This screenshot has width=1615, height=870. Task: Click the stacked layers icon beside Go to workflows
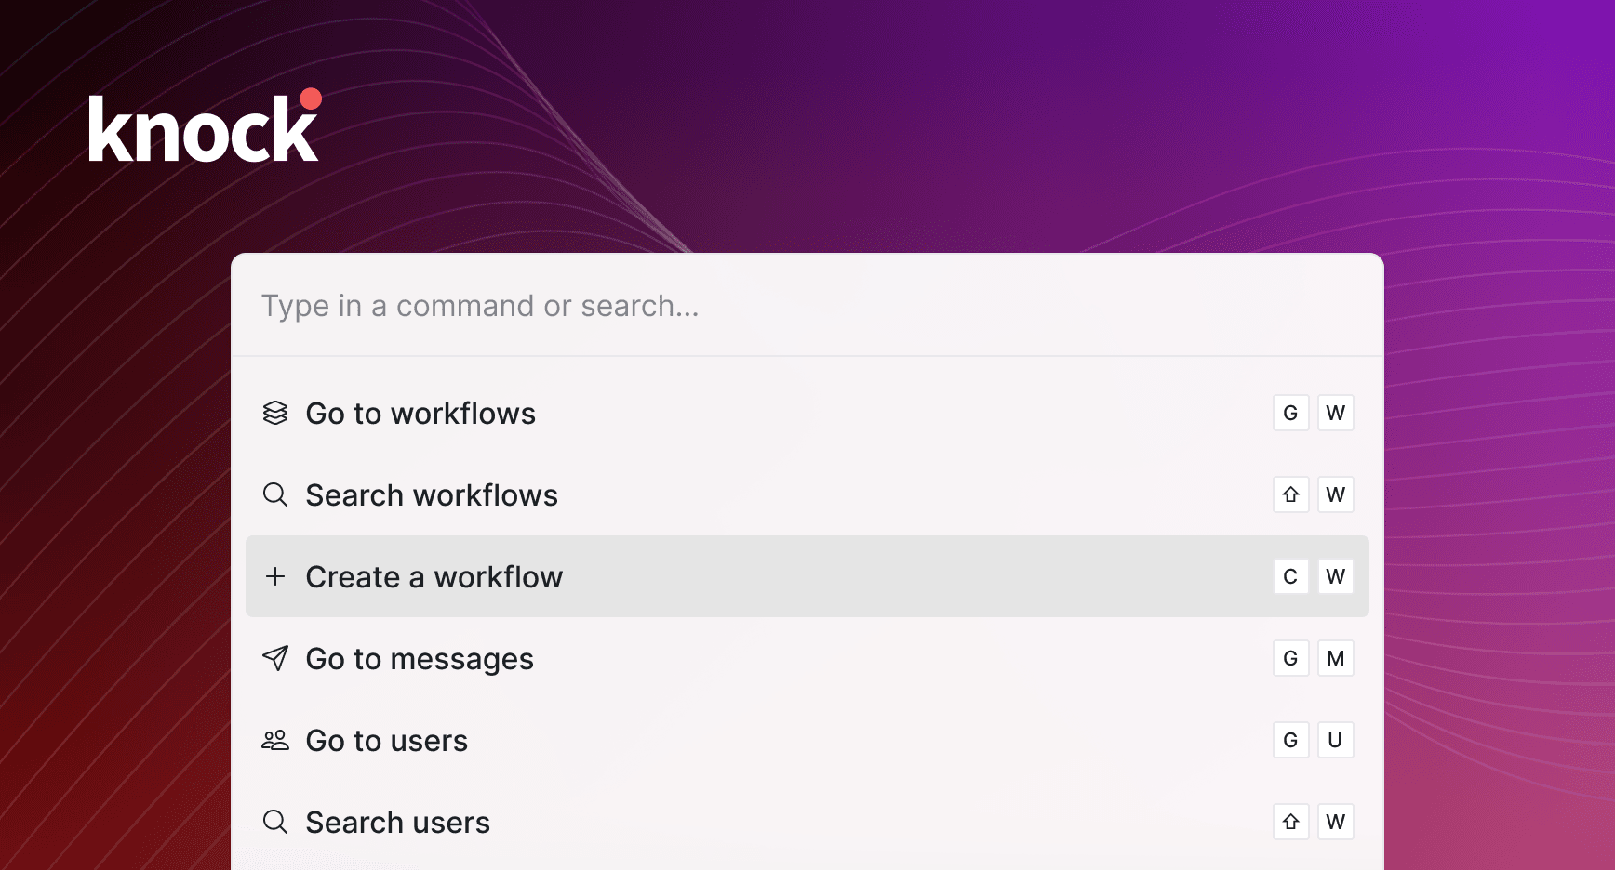[x=275, y=413]
